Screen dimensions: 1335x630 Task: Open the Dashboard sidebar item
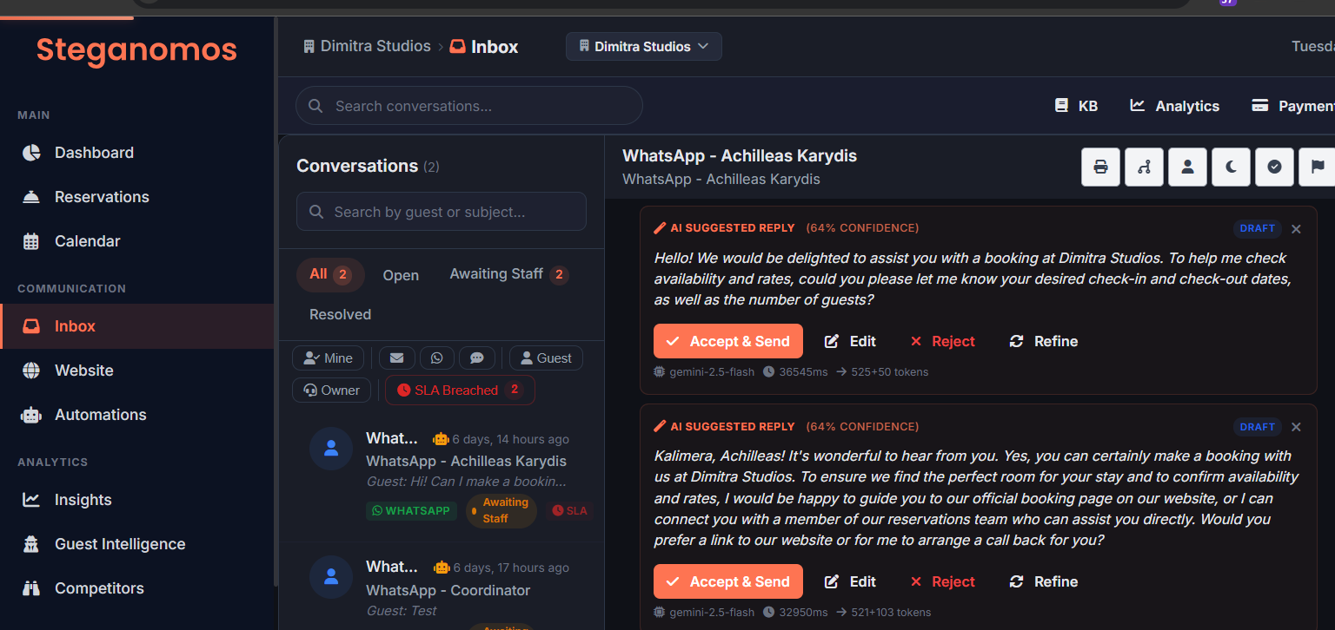pos(137,153)
